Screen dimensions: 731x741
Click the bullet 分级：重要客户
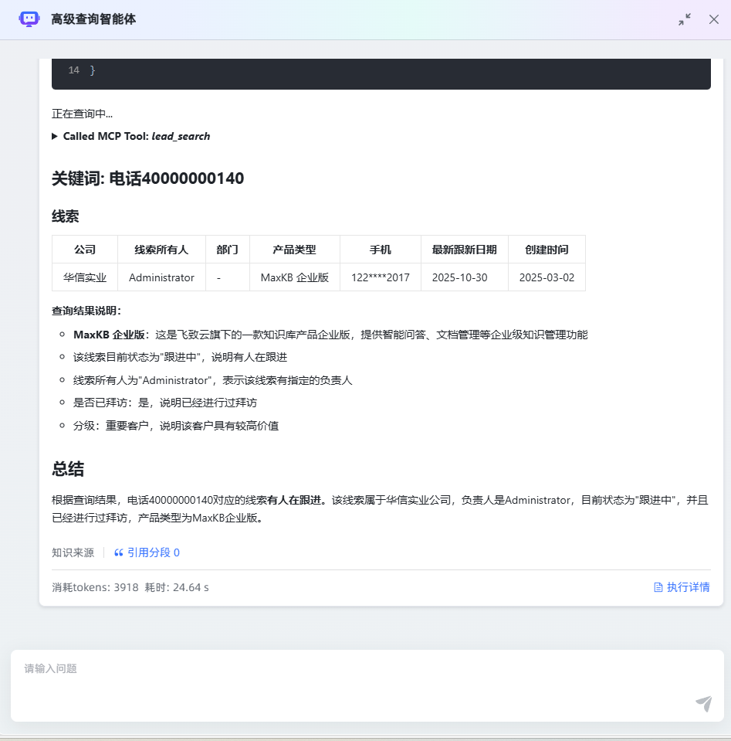pyautogui.click(x=176, y=426)
